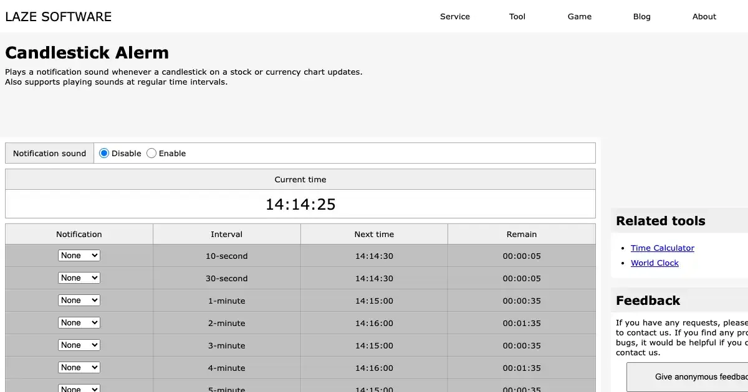Enable the notification sound radio option

(x=151, y=153)
